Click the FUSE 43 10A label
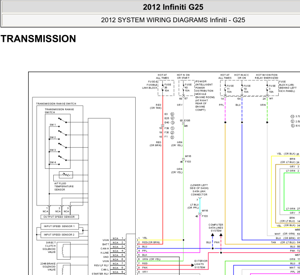Viewport: 300px width, 275px height. 188,87
